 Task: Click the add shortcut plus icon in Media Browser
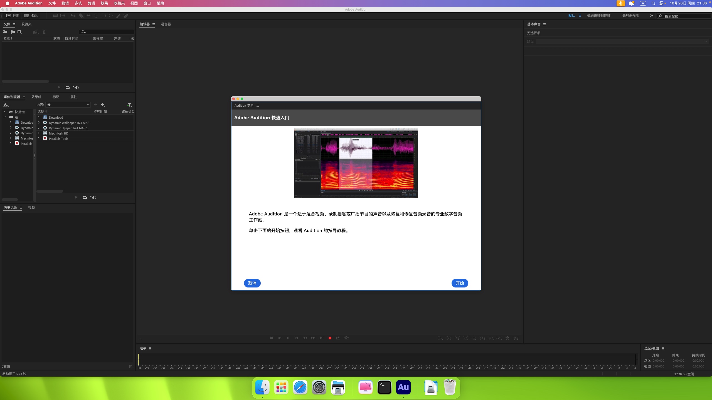(103, 105)
